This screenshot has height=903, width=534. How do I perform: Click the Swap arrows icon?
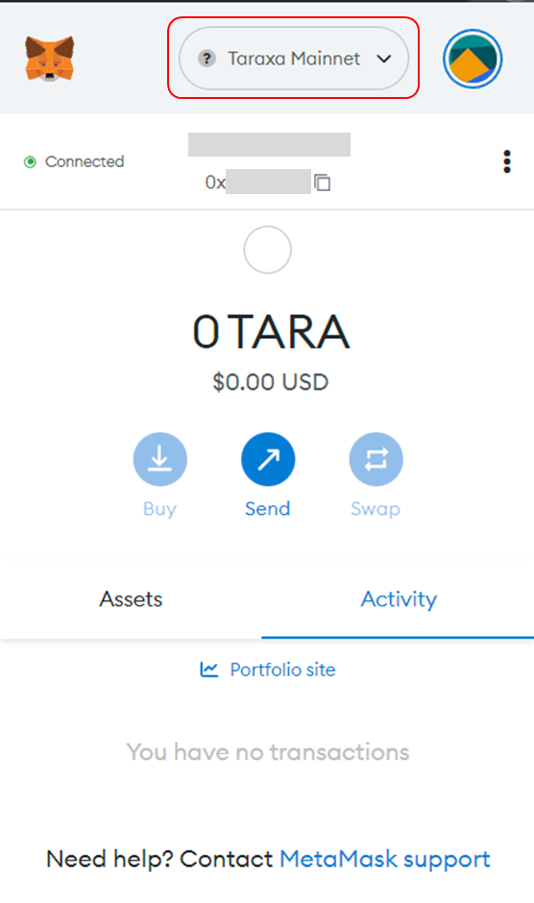click(x=376, y=459)
